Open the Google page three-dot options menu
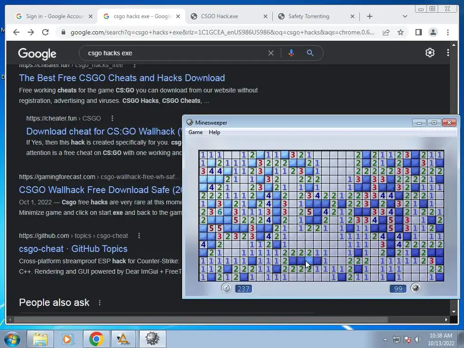The width and height of the screenshot is (464, 348). pos(448,53)
